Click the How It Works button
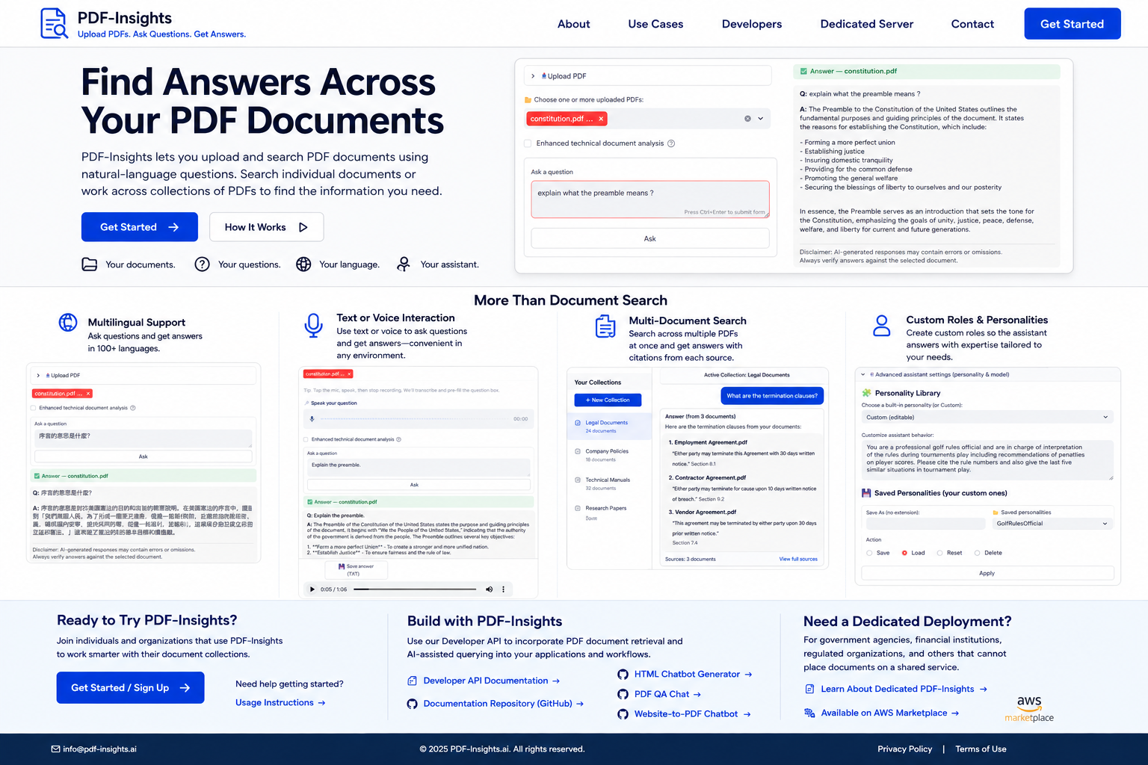This screenshot has height=765, width=1148. [x=267, y=227]
